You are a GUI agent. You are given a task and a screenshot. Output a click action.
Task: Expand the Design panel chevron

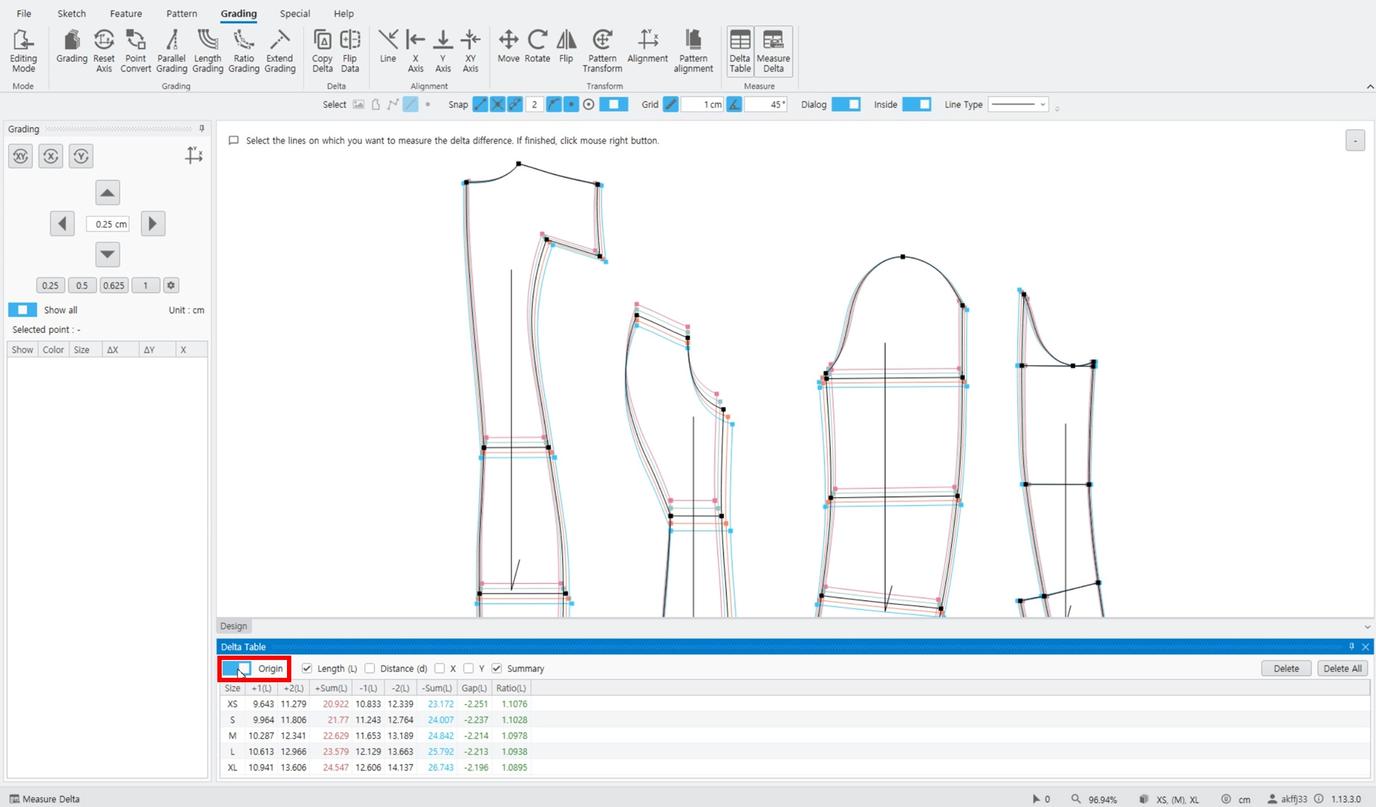click(x=1367, y=626)
